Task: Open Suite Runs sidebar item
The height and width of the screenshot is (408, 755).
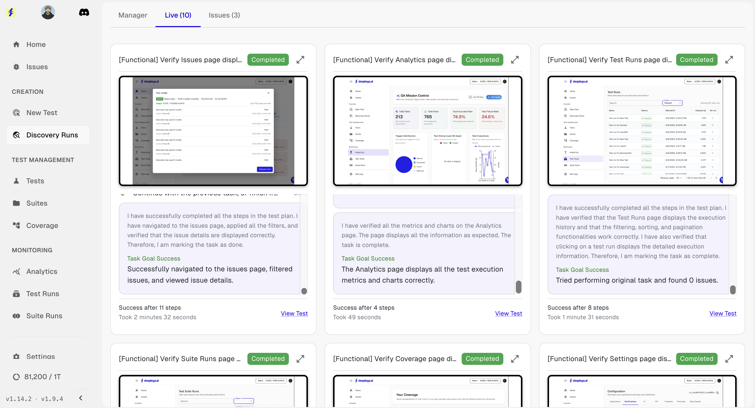Action: (x=44, y=316)
